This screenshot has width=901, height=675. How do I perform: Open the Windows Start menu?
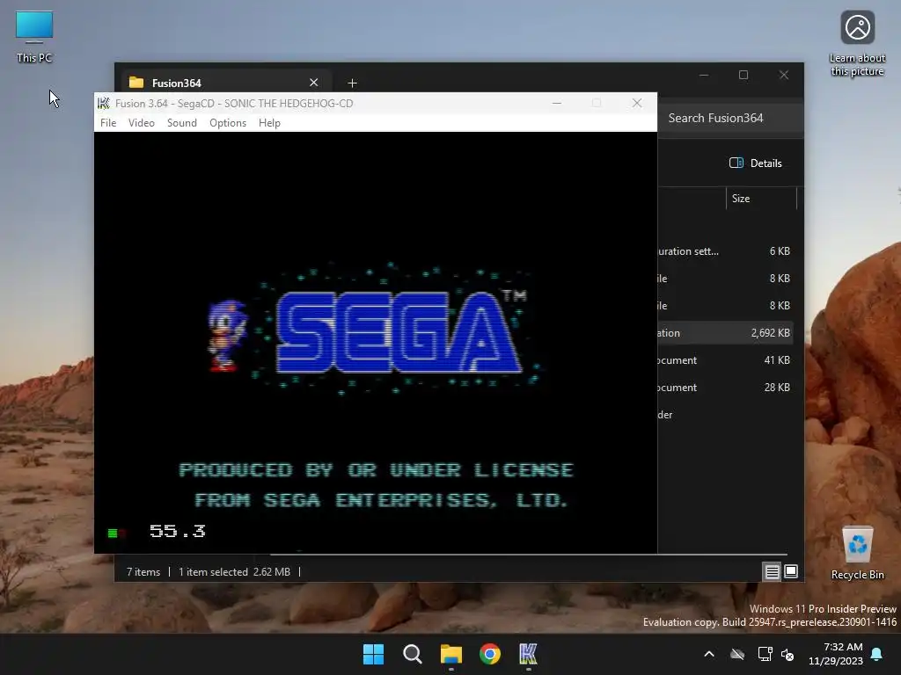click(x=373, y=654)
